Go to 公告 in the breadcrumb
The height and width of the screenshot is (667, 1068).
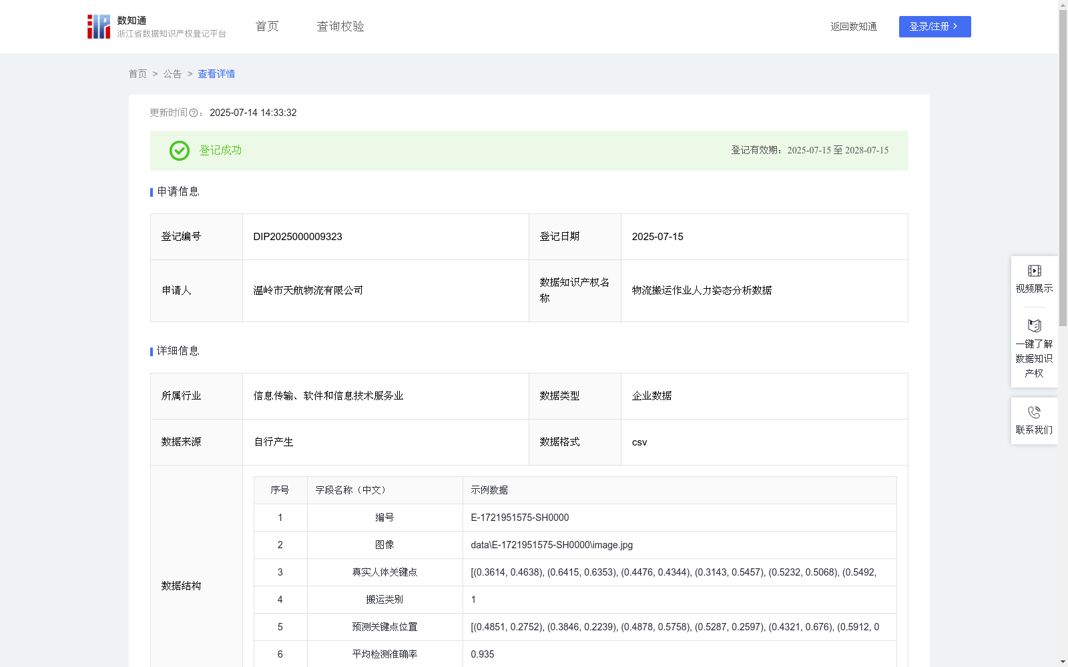(172, 74)
